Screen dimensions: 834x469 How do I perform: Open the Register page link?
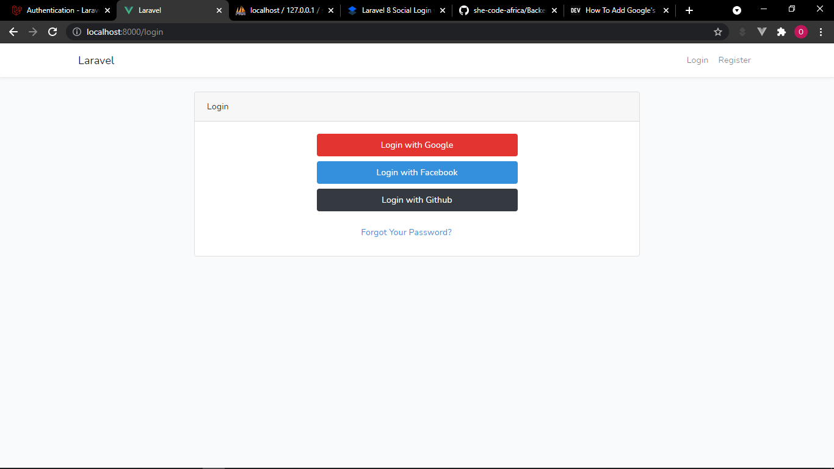(734, 60)
